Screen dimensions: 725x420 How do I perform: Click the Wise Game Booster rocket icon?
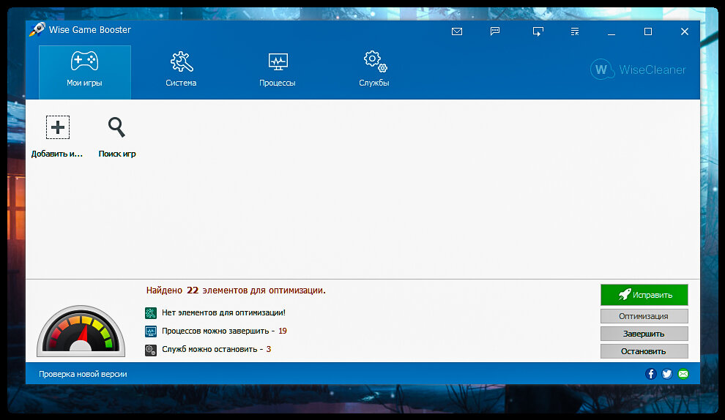pos(37,29)
